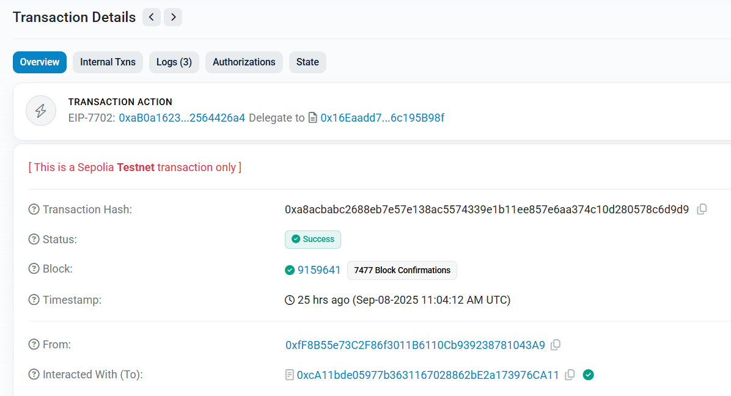
Task: Open the Authorizations tab
Action: [244, 62]
